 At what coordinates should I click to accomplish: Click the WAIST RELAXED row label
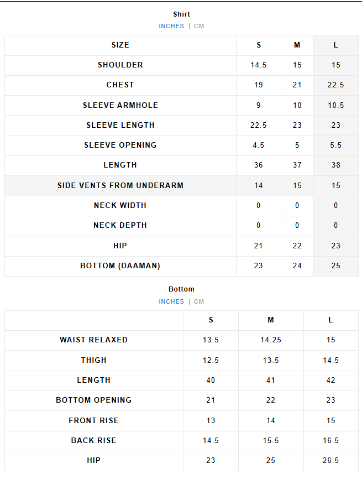point(94,340)
